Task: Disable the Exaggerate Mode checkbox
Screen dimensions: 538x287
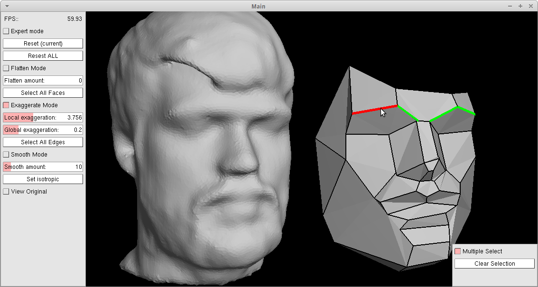Action: [x=6, y=105]
